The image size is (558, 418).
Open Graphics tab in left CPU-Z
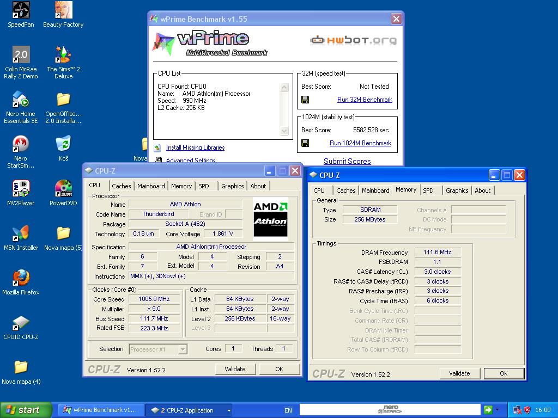click(x=232, y=186)
